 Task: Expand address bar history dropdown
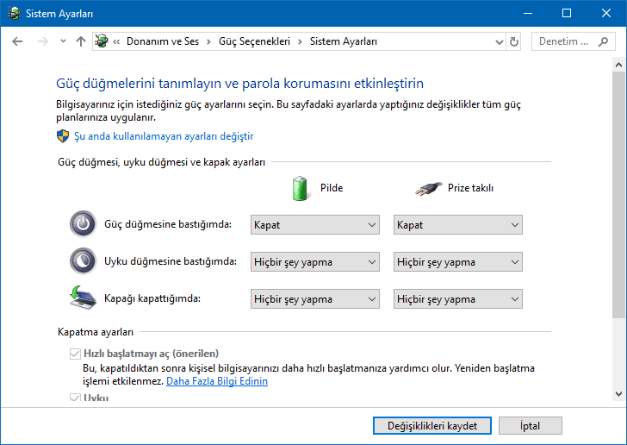point(499,41)
